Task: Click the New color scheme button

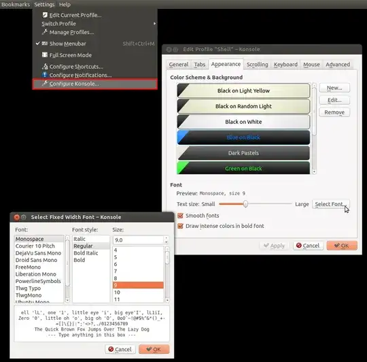Action: coord(334,88)
